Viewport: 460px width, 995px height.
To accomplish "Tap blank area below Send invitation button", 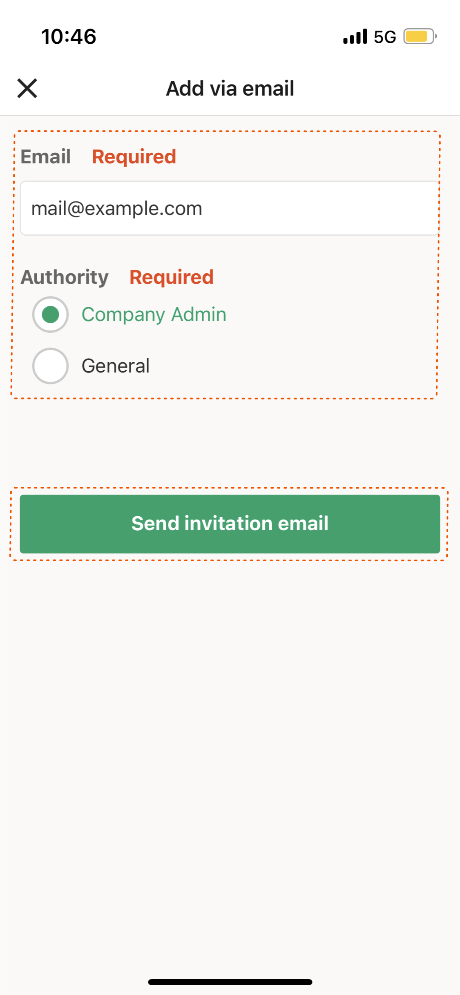I will tap(230, 735).
